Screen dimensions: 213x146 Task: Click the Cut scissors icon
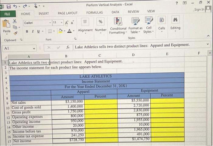(x=15, y=21)
